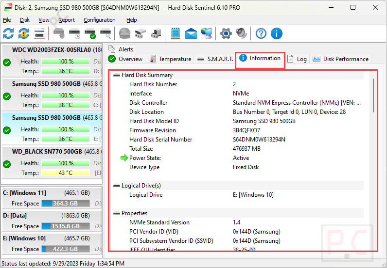Open the Disk menu
387x268 pixels.
[25, 20]
